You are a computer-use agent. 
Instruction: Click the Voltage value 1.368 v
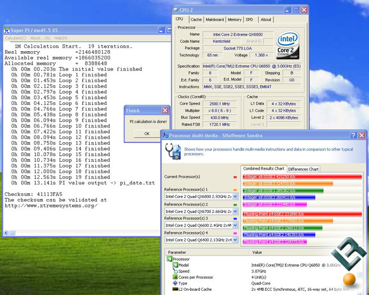click(261, 55)
